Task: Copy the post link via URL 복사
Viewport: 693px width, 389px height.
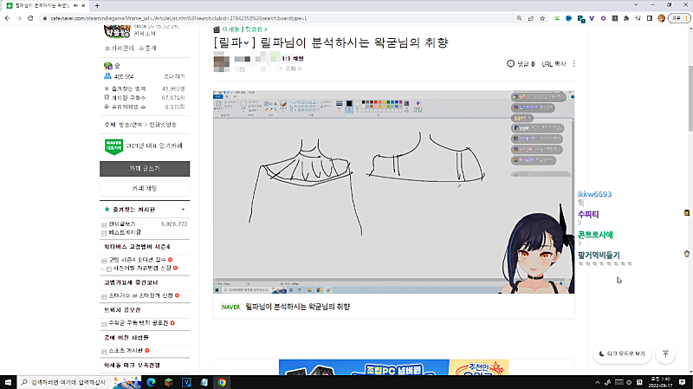Action: click(x=553, y=64)
